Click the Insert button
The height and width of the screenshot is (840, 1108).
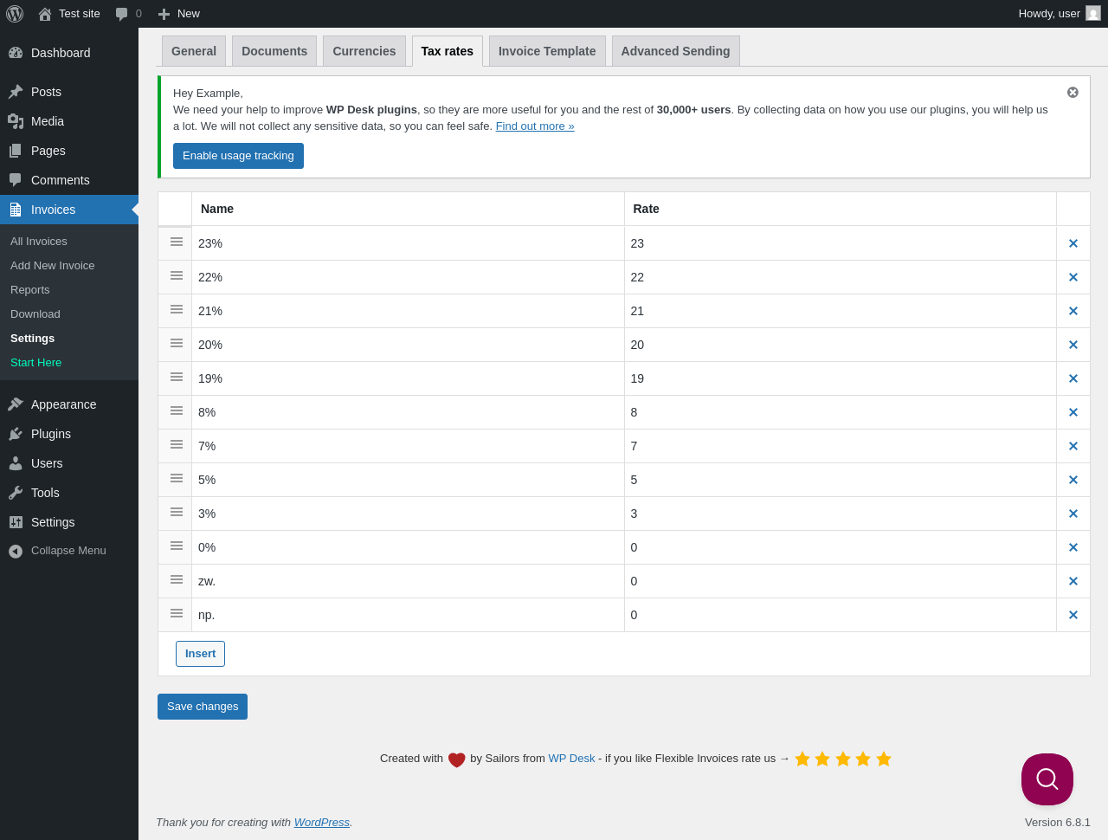(200, 654)
